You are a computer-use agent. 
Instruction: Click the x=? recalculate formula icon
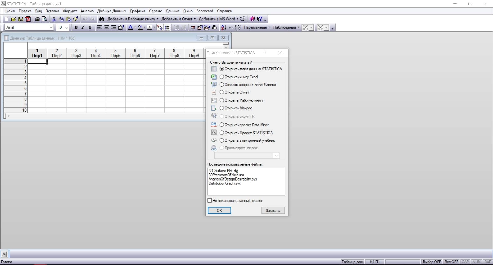coord(231,27)
